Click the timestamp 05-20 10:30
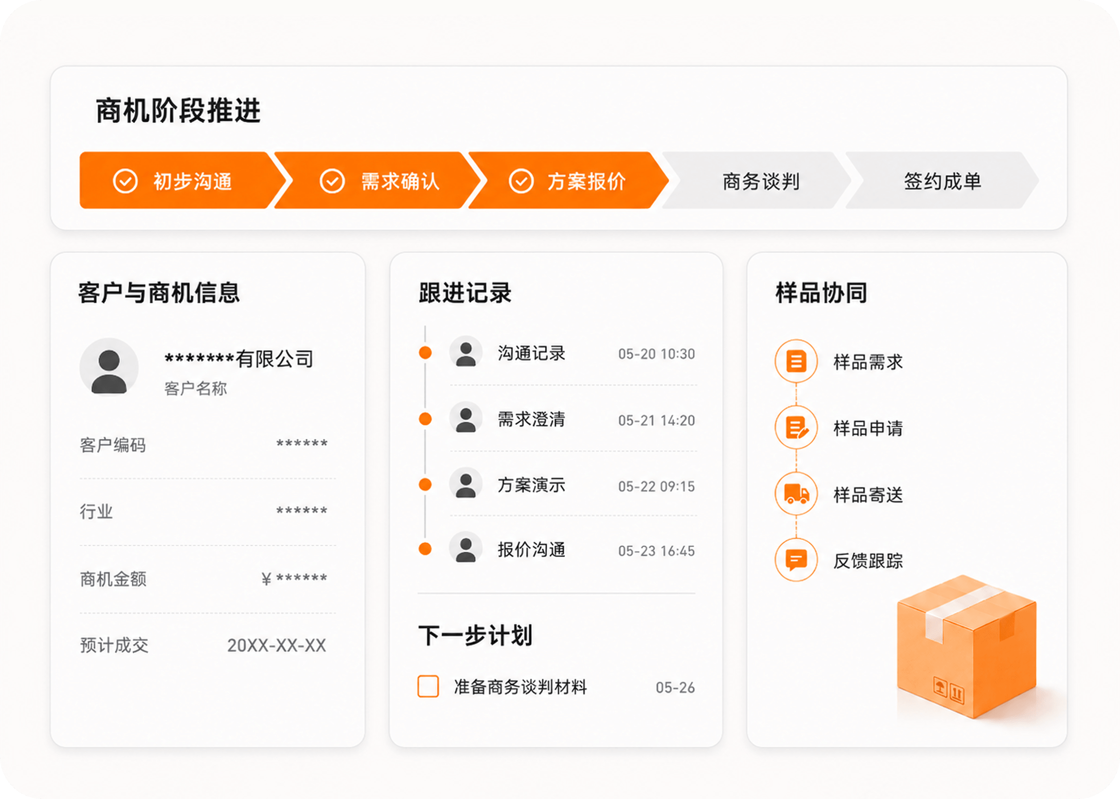Image resolution: width=1120 pixels, height=799 pixels. [x=657, y=354]
